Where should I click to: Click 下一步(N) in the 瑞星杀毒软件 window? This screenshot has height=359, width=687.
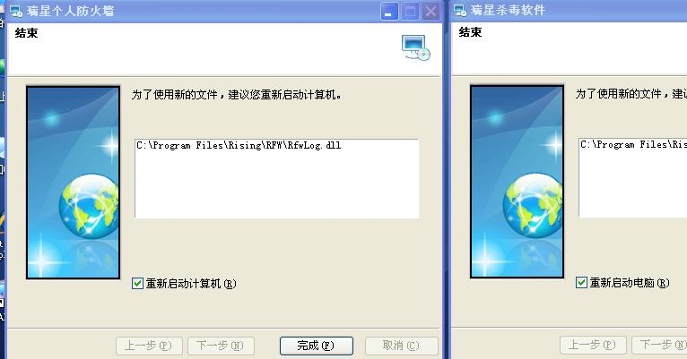point(659,346)
